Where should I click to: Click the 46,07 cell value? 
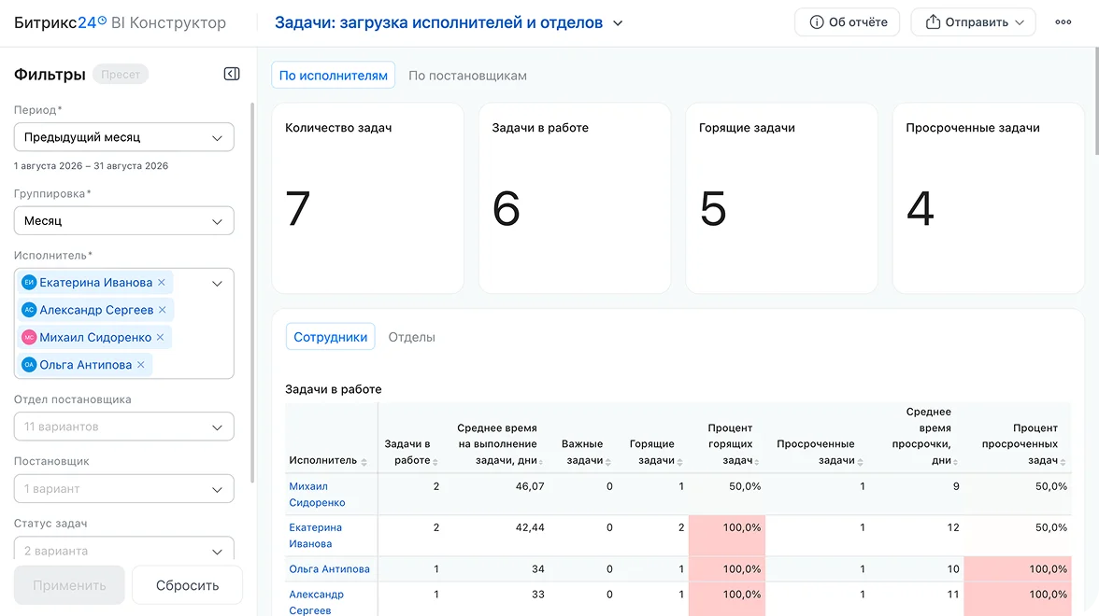coord(530,485)
